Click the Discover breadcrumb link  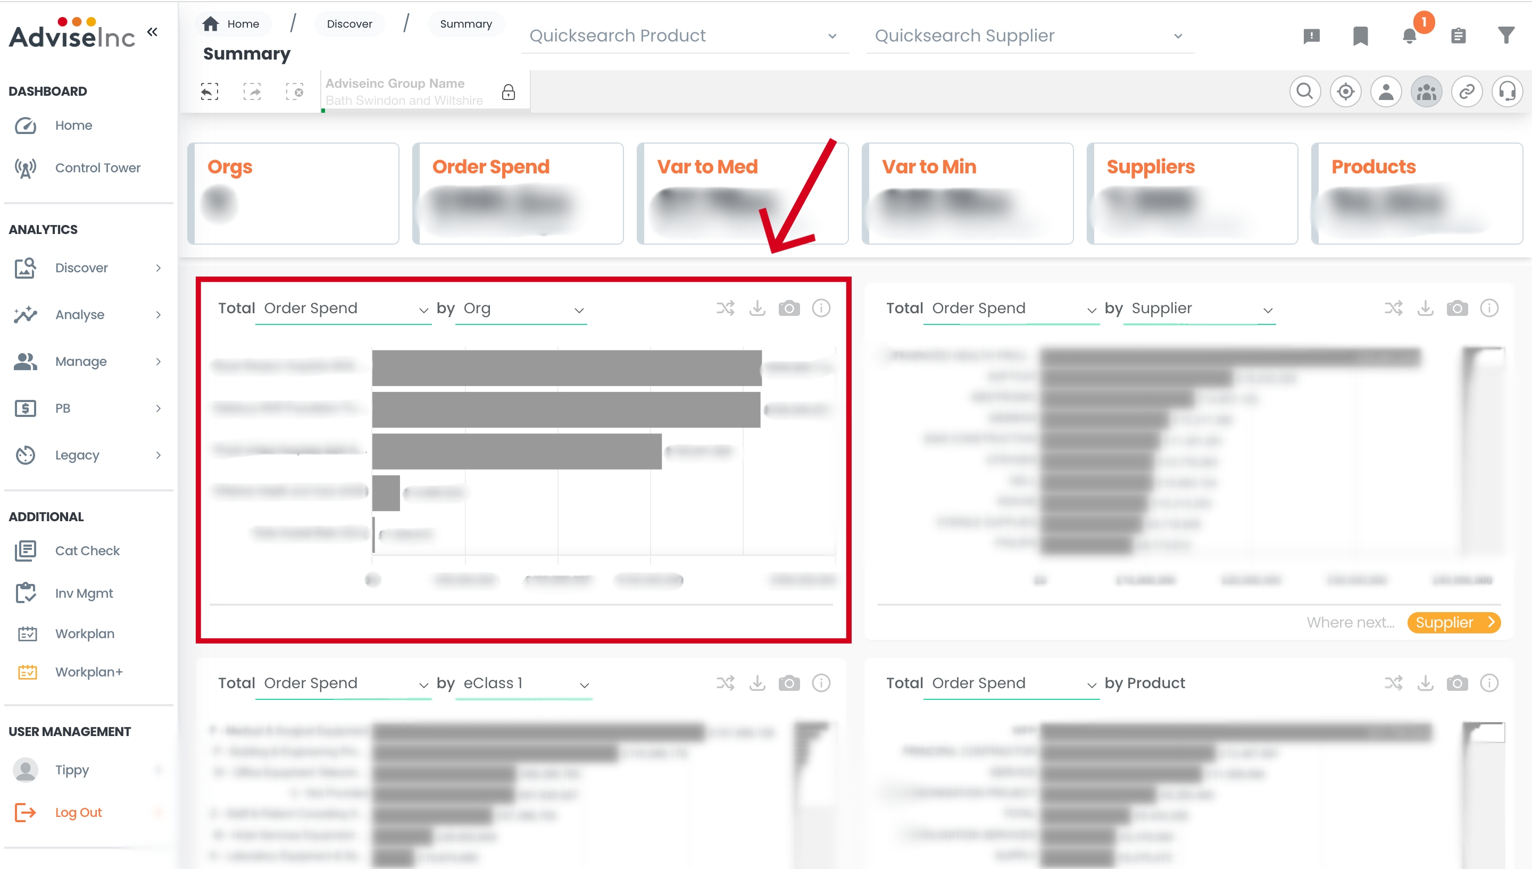click(349, 24)
